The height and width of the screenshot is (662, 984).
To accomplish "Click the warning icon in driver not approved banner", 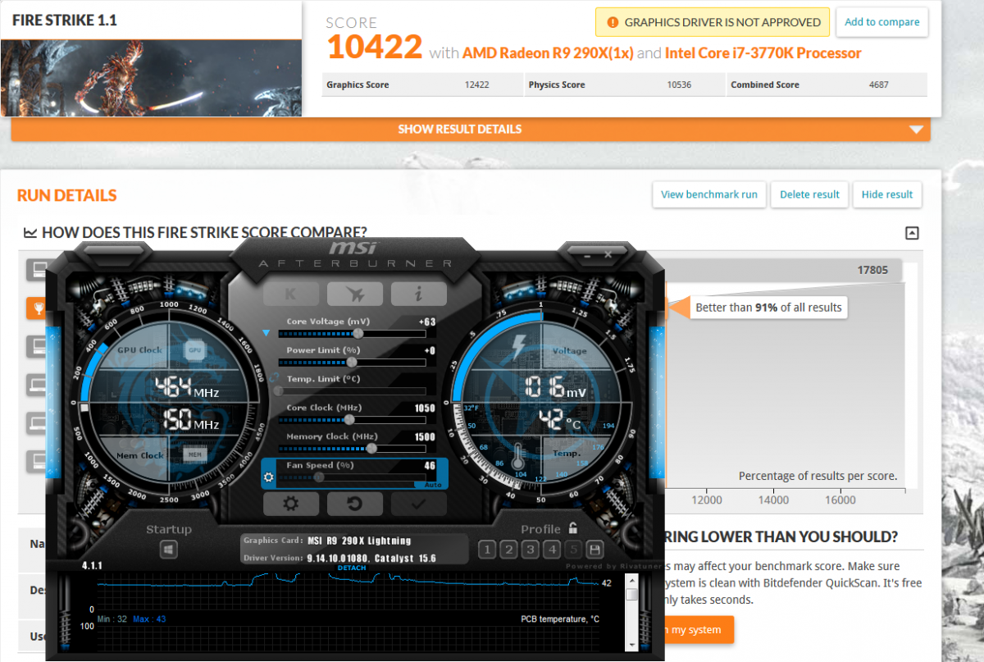I will tap(613, 22).
